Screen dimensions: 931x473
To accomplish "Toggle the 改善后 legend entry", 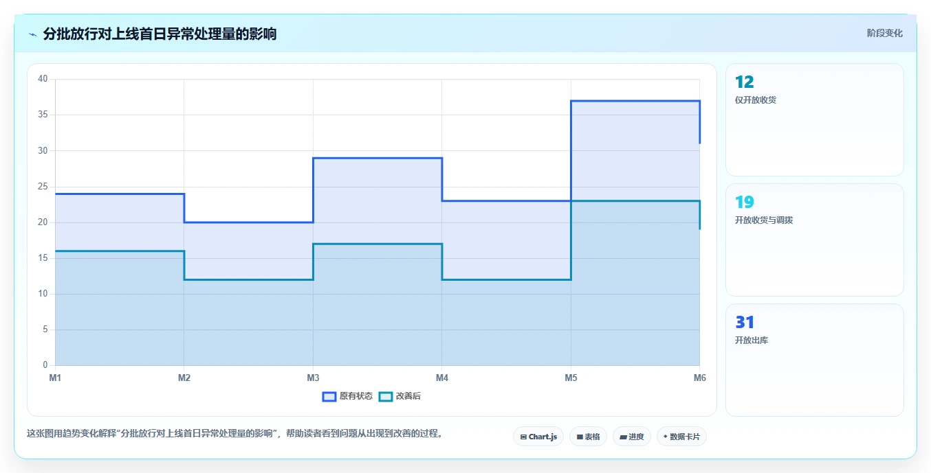I will click(399, 396).
